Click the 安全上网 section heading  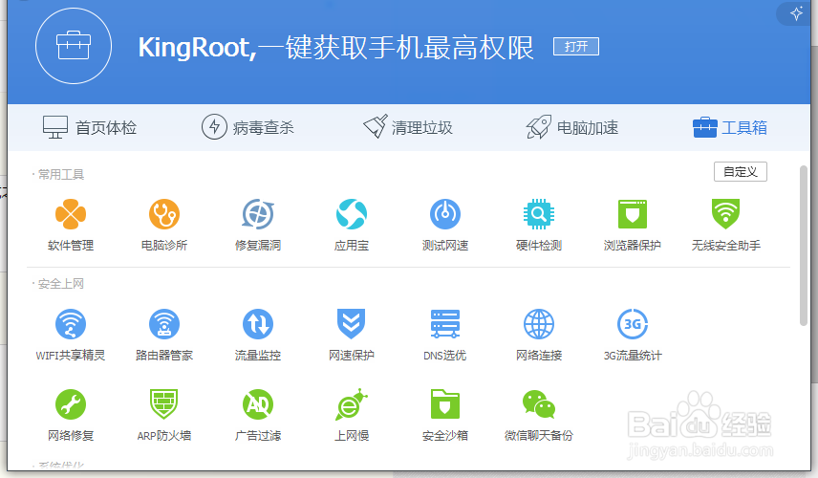pos(60,284)
